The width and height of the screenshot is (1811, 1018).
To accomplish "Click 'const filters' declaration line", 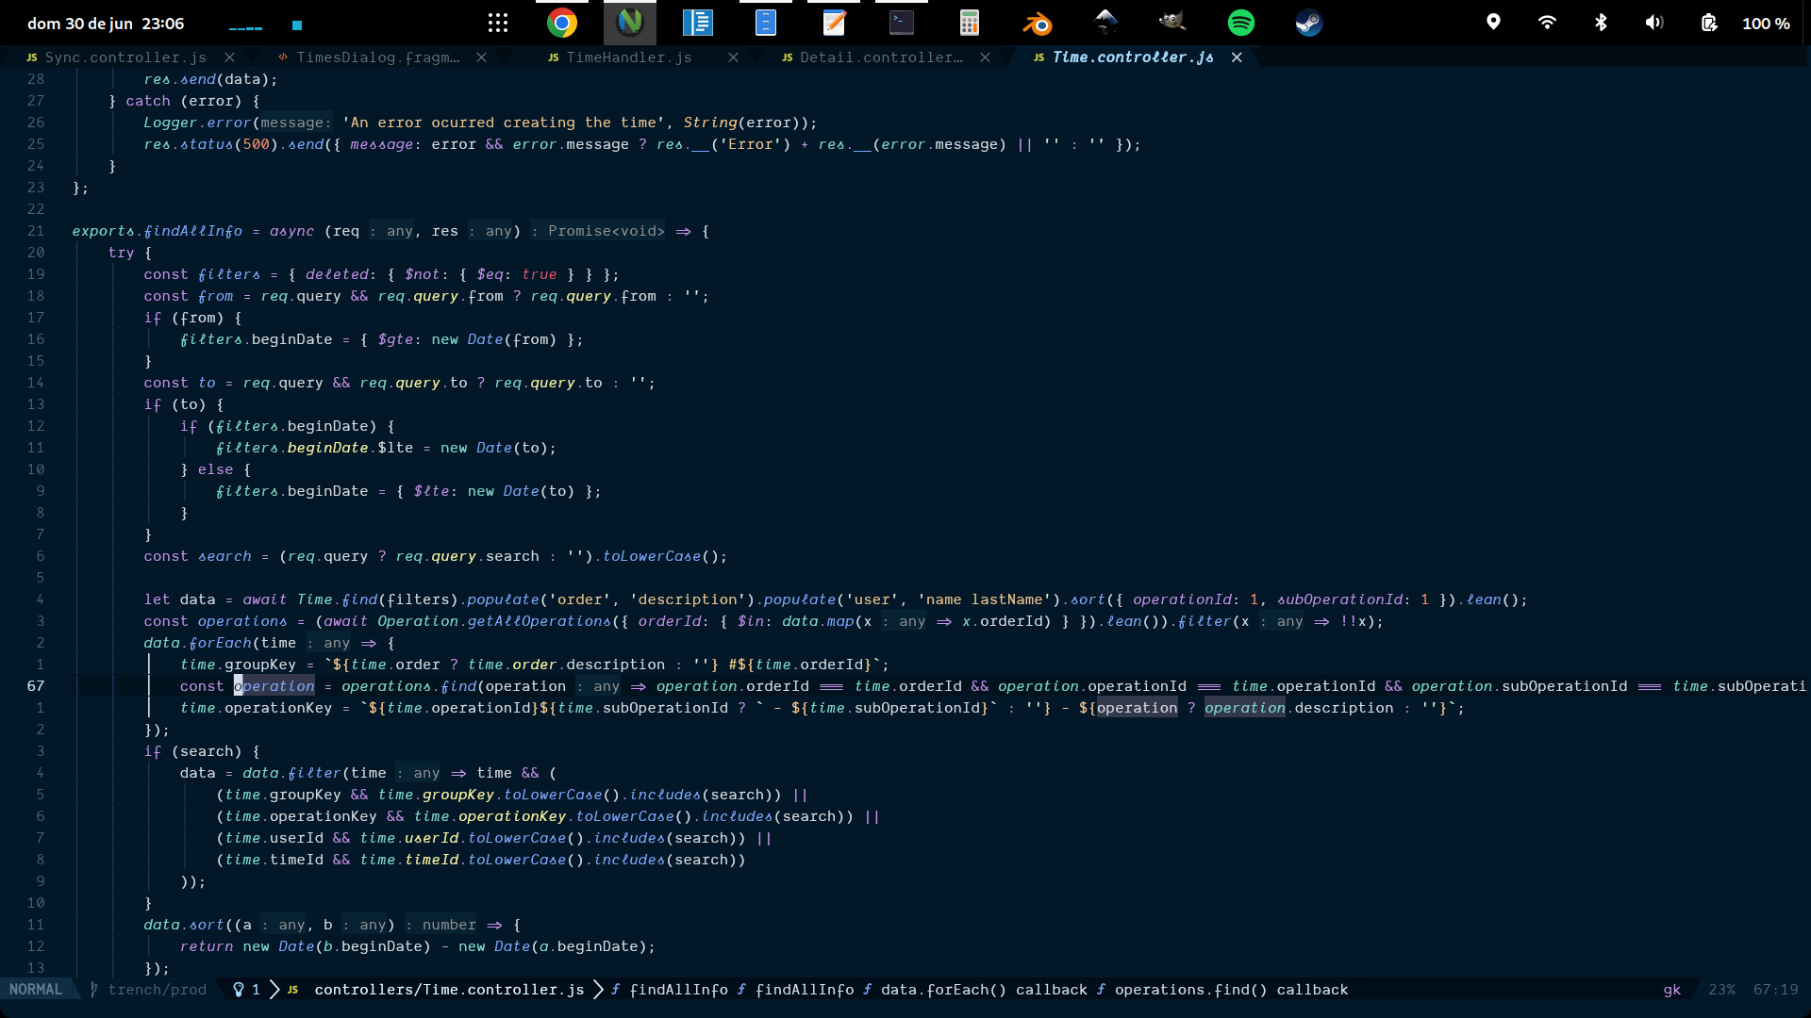I will [x=381, y=274].
